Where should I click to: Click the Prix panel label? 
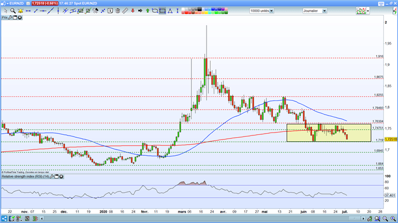[5, 18]
